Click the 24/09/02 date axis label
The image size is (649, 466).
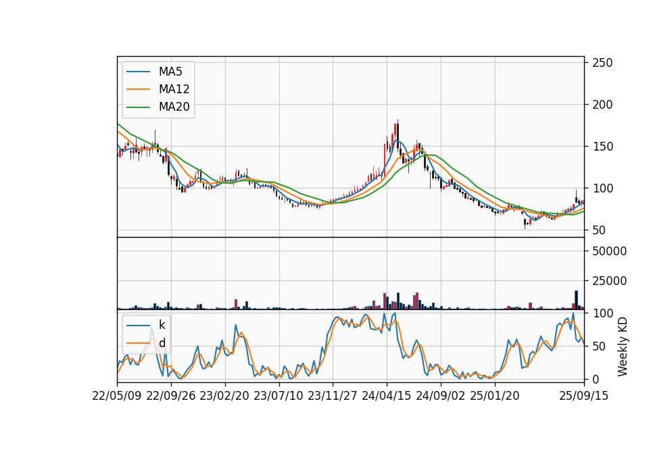440,396
